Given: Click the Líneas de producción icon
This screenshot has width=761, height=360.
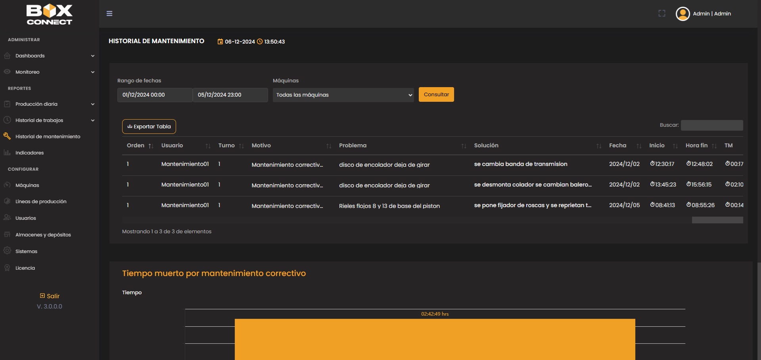Looking at the screenshot, I should coord(7,201).
